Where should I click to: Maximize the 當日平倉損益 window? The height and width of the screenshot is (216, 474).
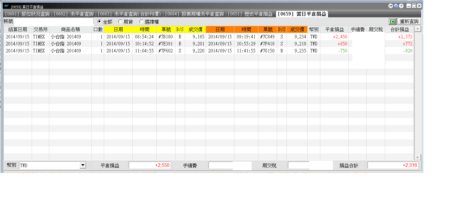[x=414, y=6]
